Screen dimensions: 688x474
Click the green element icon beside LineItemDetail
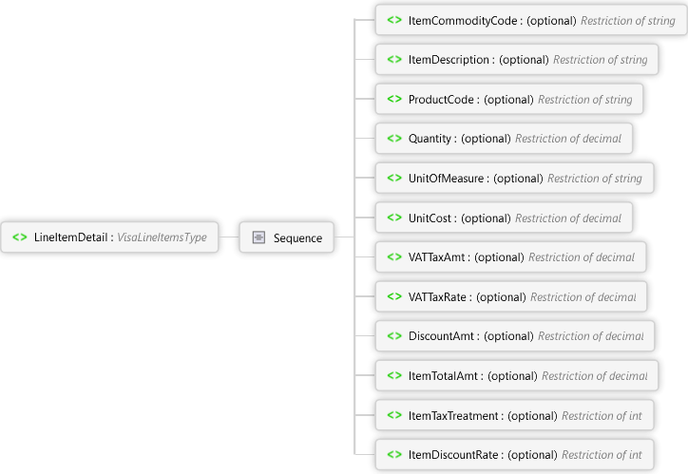point(20,237)
